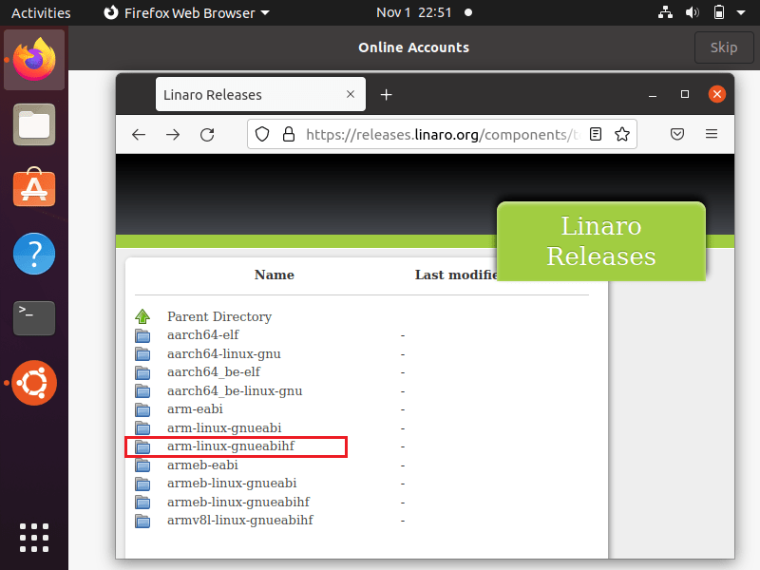Open the Firefox Web Browser menu
This screenshot has height=570, width=760.
point(186,12)
